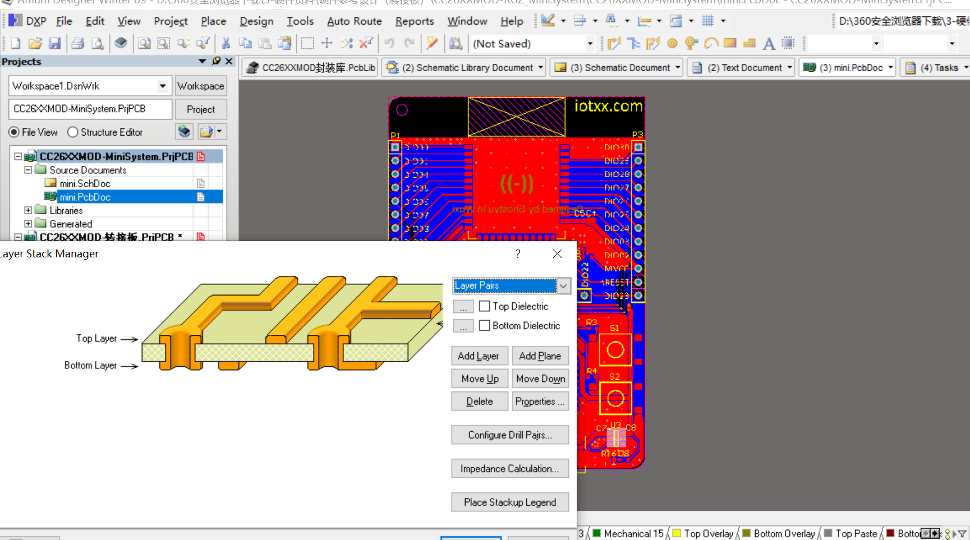This screenshot has width=970, height=540.
Task: Enable the Top Dielectric checkbox
Action: (485, 306)
